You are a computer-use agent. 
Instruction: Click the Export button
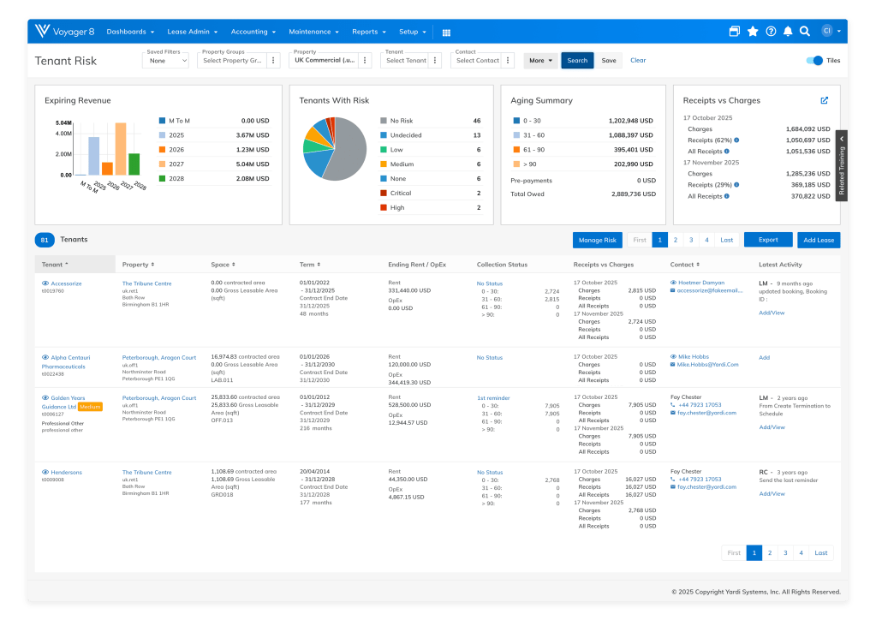click(767, 240)
